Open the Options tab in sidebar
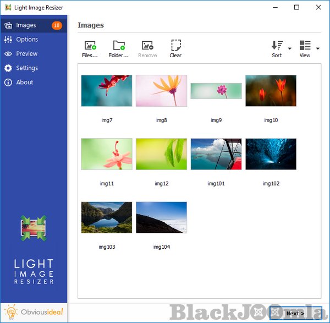Screen dimensions: 330x323 27,40
